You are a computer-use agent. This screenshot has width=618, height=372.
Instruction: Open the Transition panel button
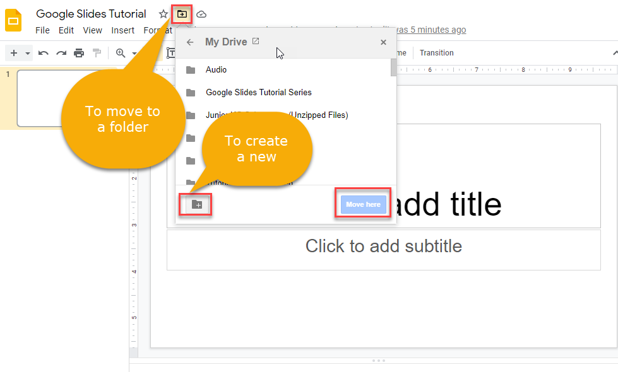436,53
